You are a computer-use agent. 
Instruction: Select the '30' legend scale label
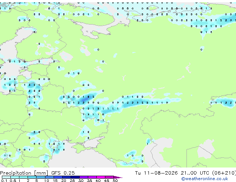[81, 181]
